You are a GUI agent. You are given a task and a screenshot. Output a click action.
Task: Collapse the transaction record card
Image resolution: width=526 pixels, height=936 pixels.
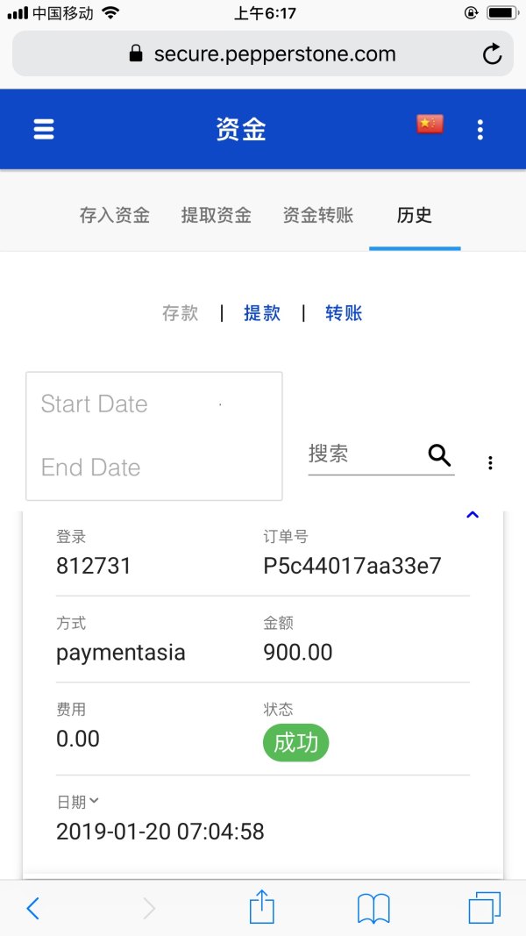473,515
